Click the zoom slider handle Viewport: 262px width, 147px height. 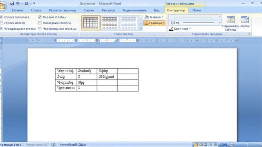point(247,145)
